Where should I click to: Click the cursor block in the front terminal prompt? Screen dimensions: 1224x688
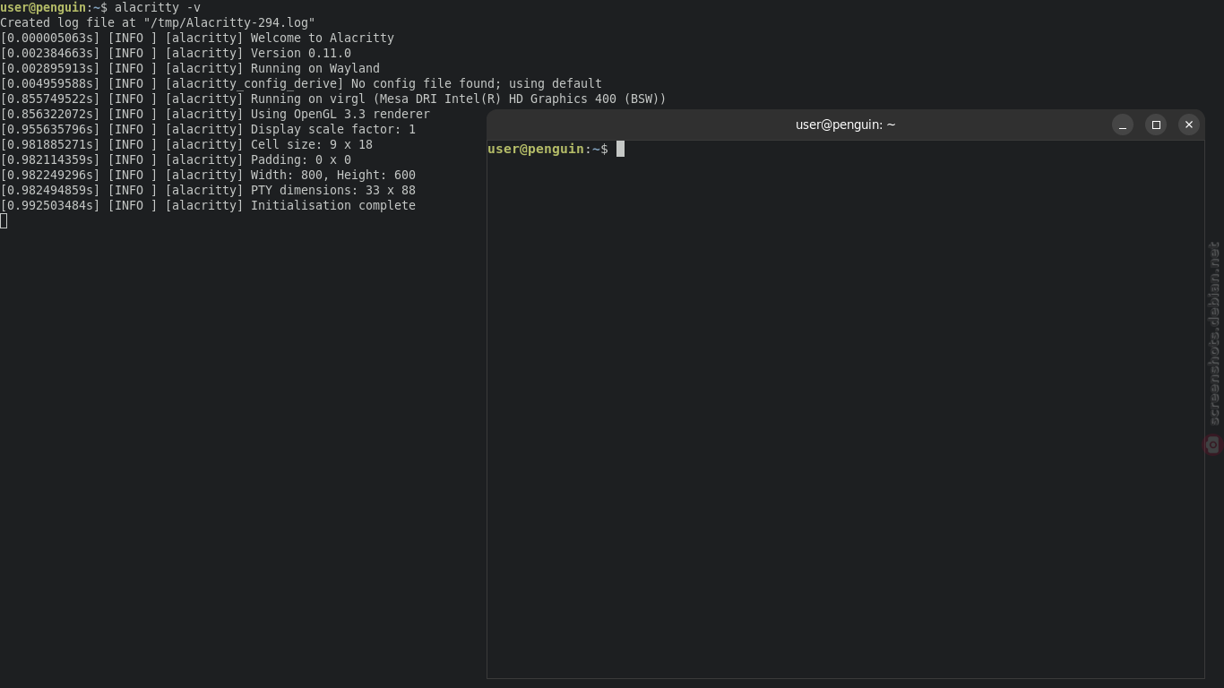pos(620,149)
